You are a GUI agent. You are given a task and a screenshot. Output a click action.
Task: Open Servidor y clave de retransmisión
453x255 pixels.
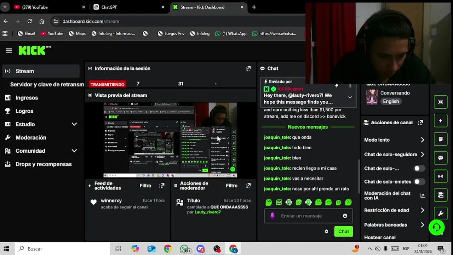tap(47, 85)
